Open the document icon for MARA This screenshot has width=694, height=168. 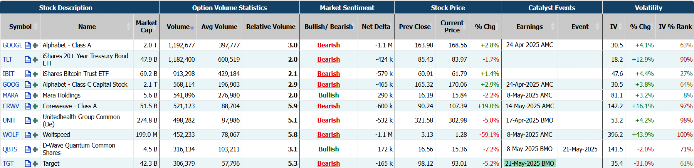(x=28, y=96)
